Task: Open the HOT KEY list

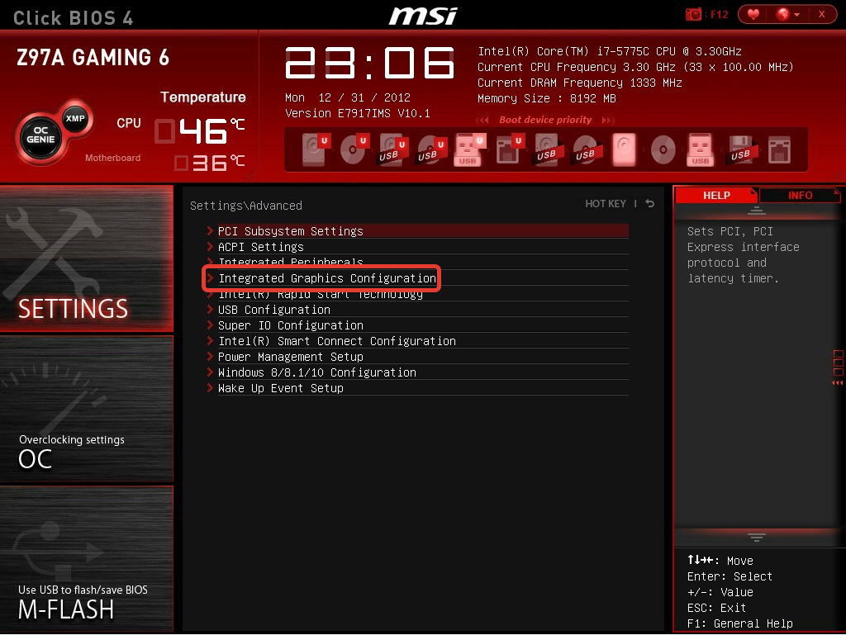Action: (606, 204)
